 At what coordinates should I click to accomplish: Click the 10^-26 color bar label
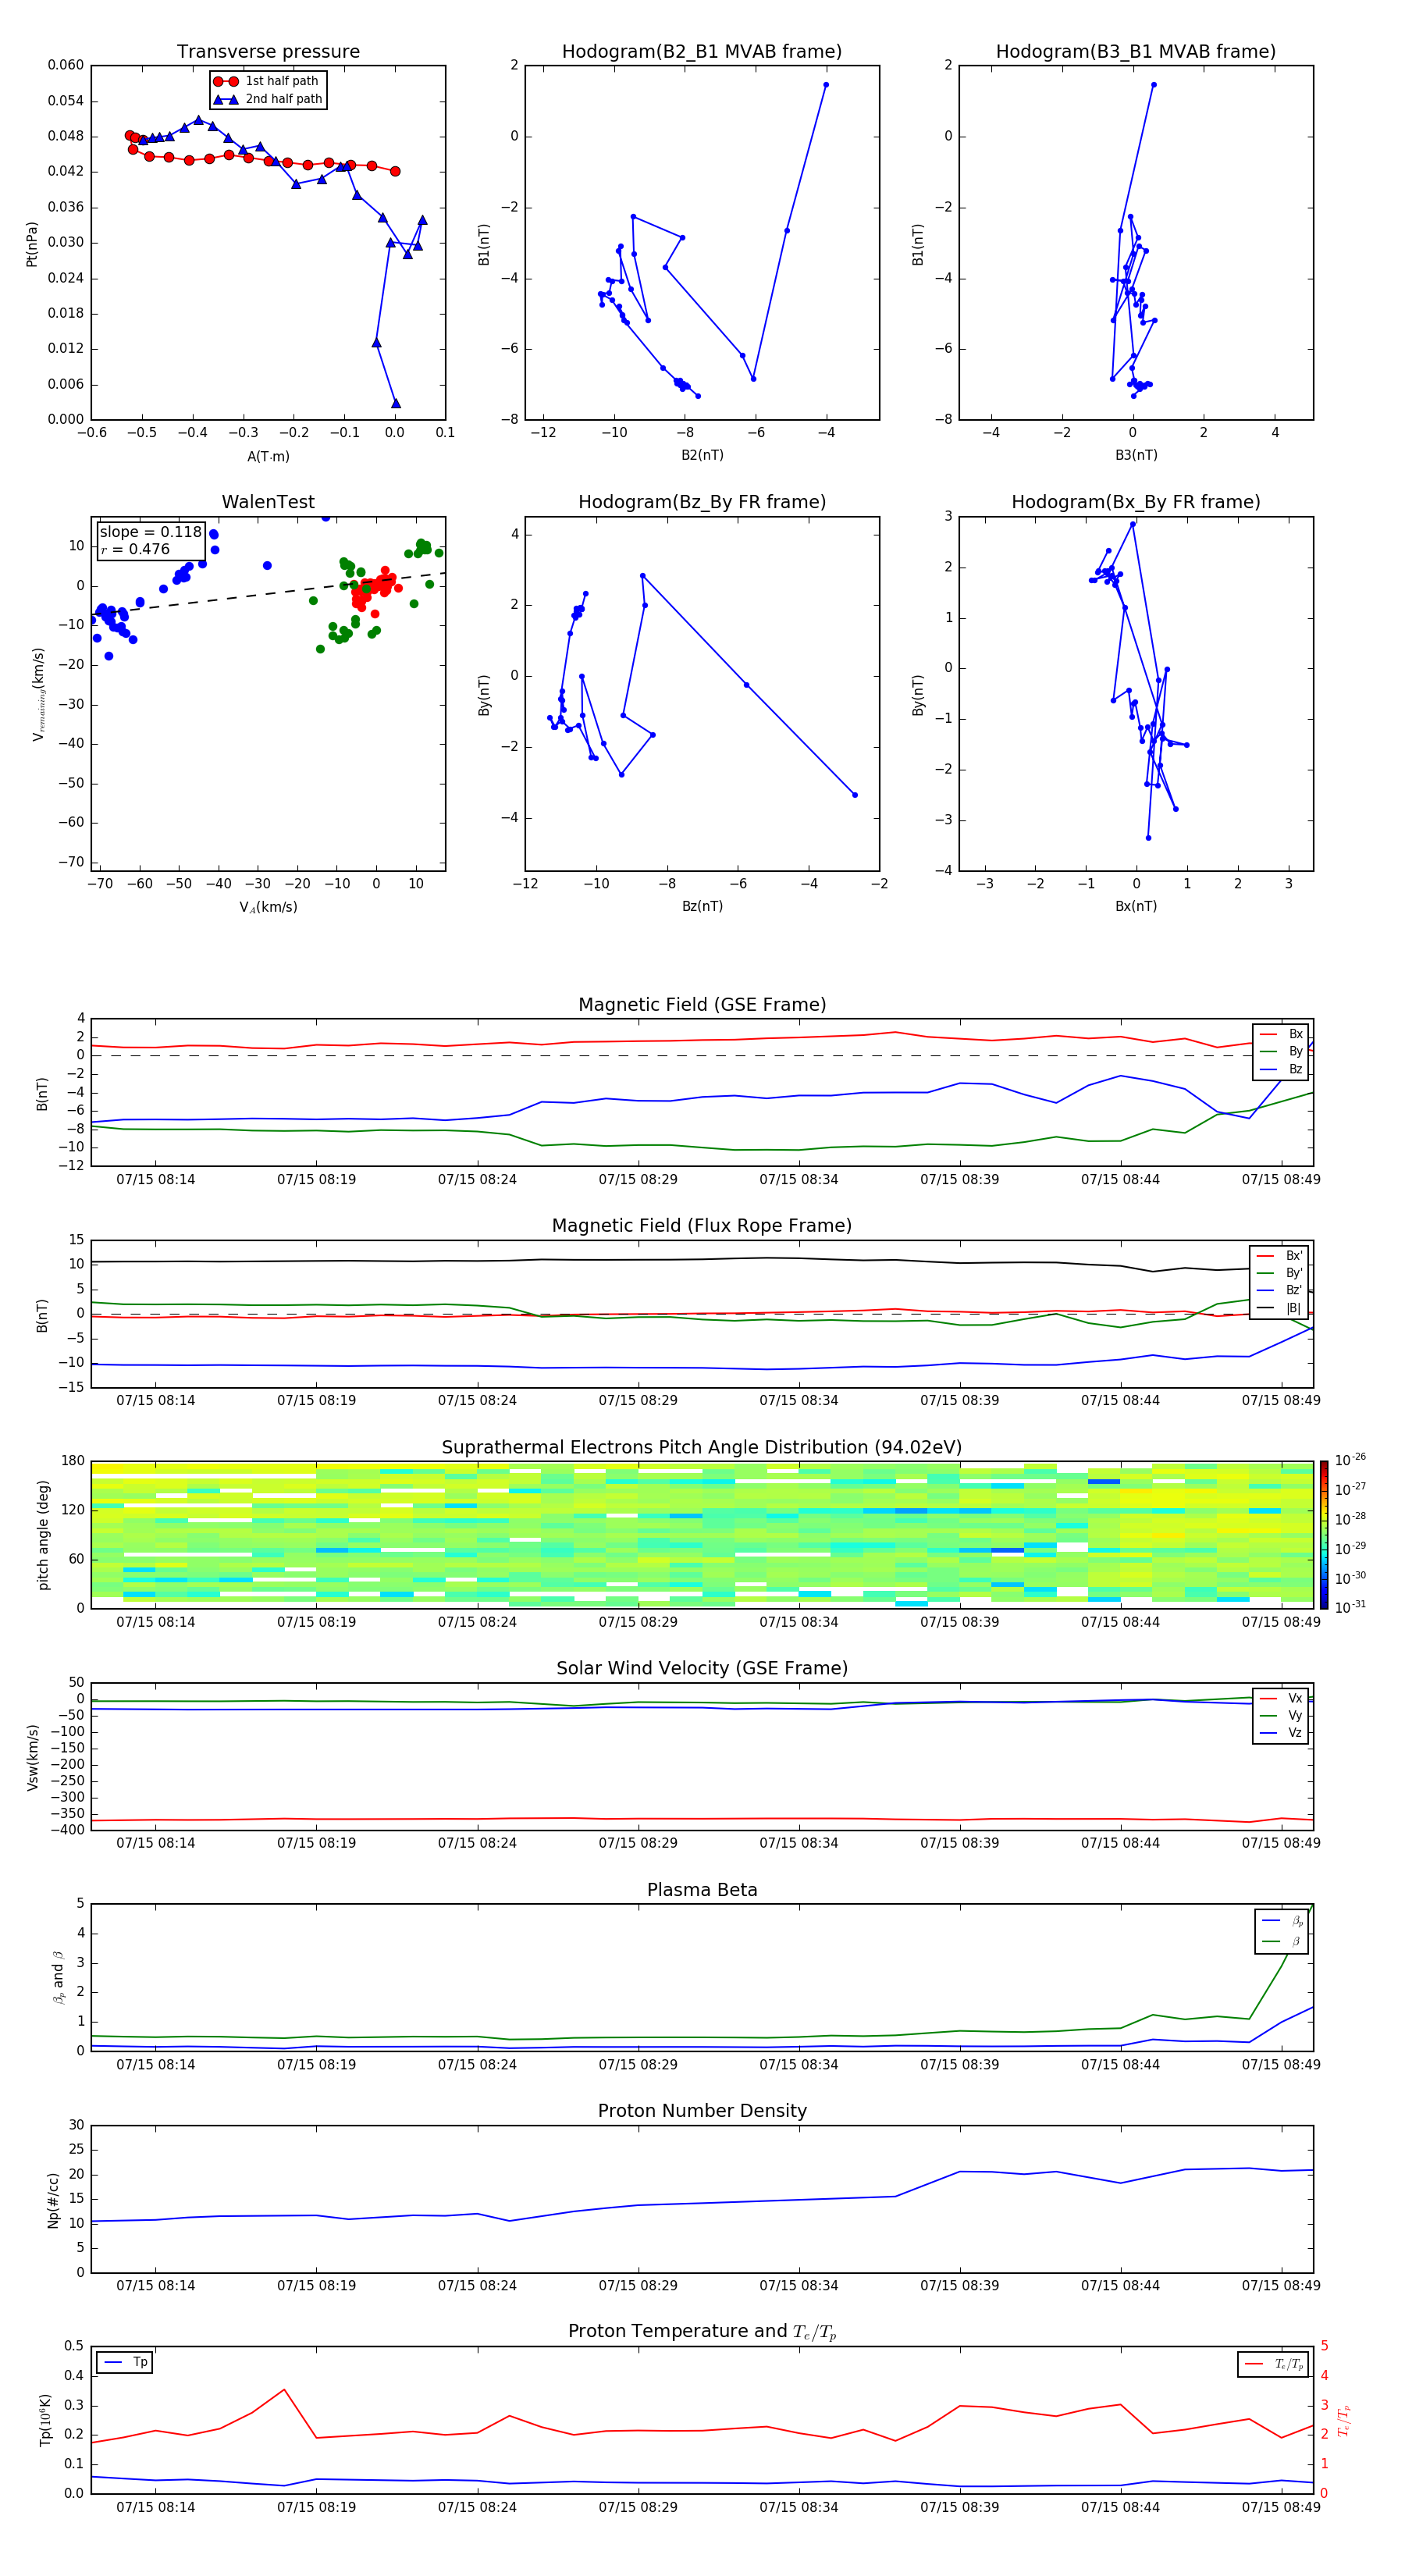coord(1349,1460)
